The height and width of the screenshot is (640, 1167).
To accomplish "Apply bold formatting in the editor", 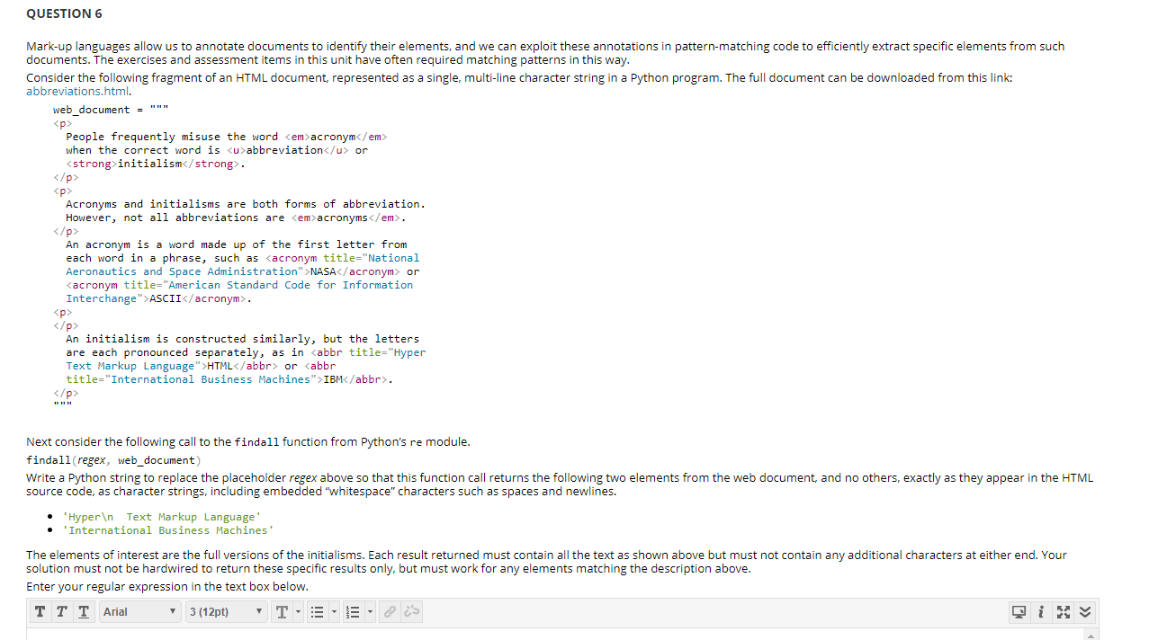I will pos(40,611).
